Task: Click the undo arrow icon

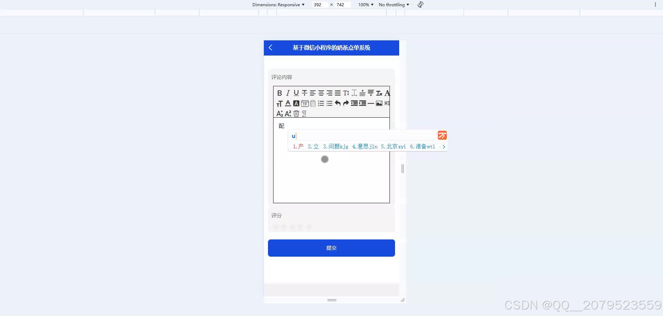Action: [x=337, y=103]
